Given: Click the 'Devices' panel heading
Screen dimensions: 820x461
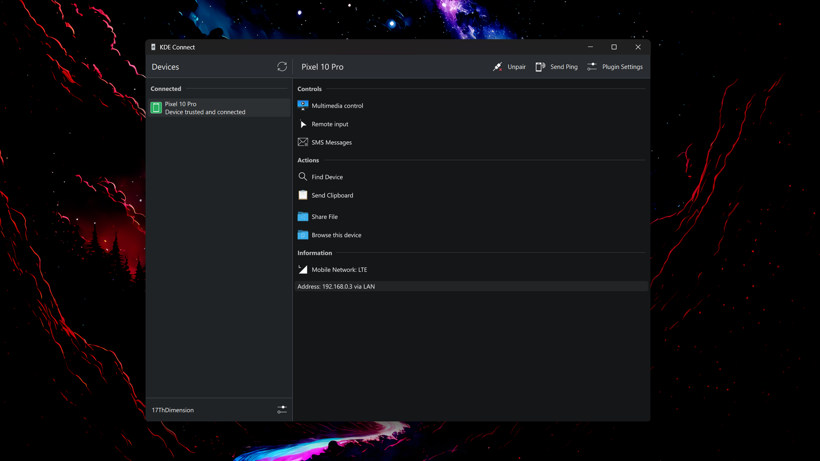Looking at the screenshot, I should pos(165,67).
